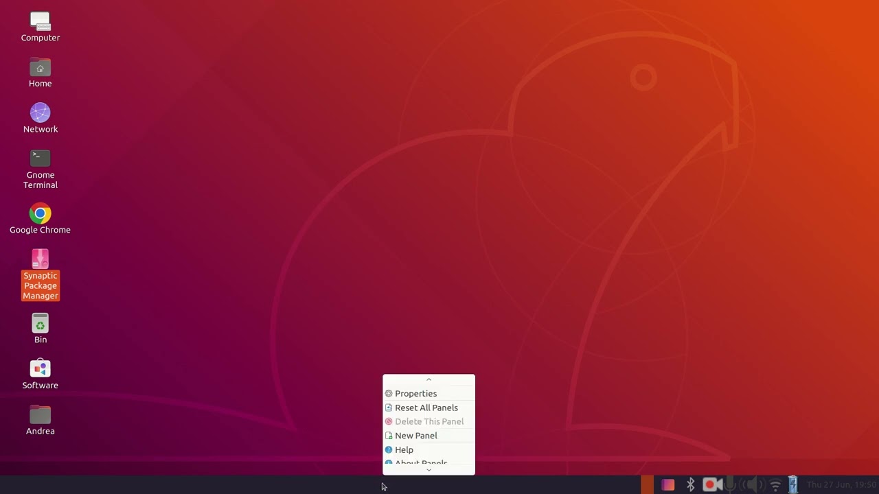The image size is (879, 494).
Task: Open the clock showing Thu 27 Jun
Action: tap(842, 485)
